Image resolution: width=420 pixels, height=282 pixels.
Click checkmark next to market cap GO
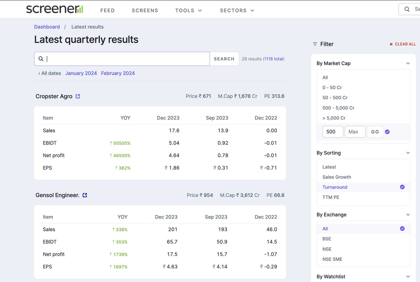(387, 132)
